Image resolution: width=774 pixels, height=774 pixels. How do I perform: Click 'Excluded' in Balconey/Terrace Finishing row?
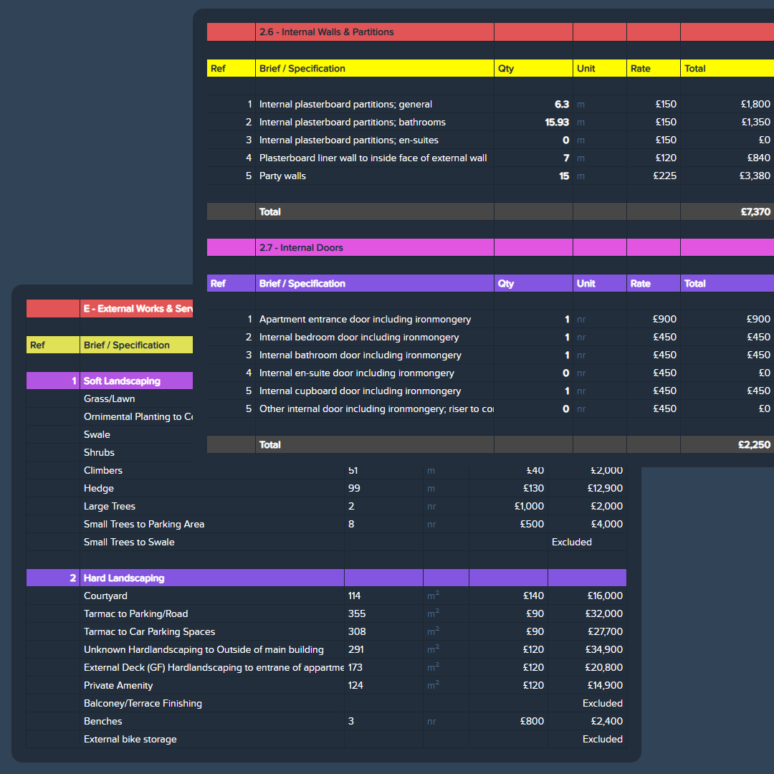(602, 704)
